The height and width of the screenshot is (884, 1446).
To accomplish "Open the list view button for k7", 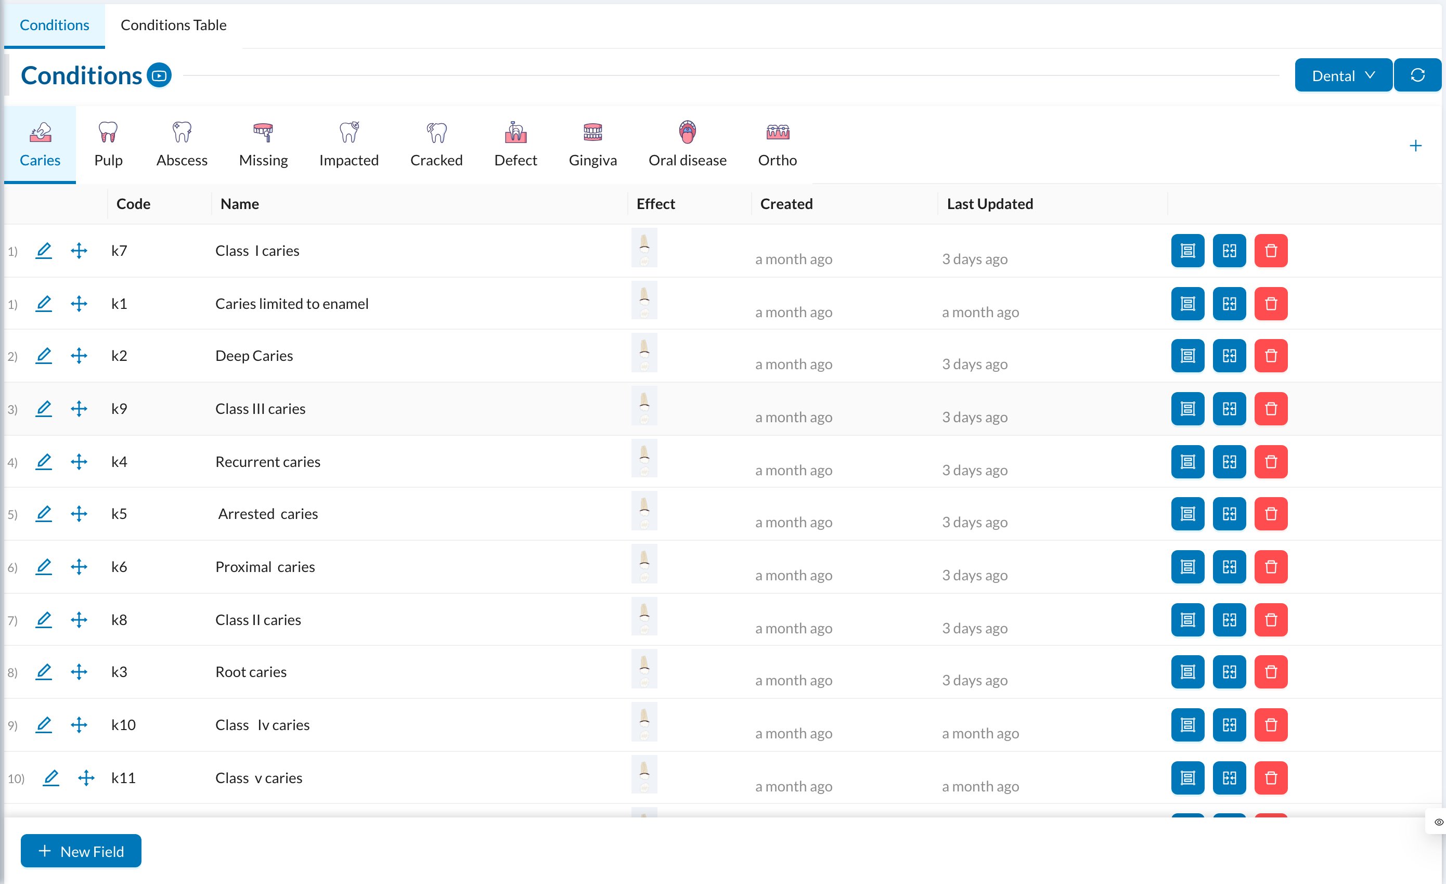I will click(x=1187, y=251).
